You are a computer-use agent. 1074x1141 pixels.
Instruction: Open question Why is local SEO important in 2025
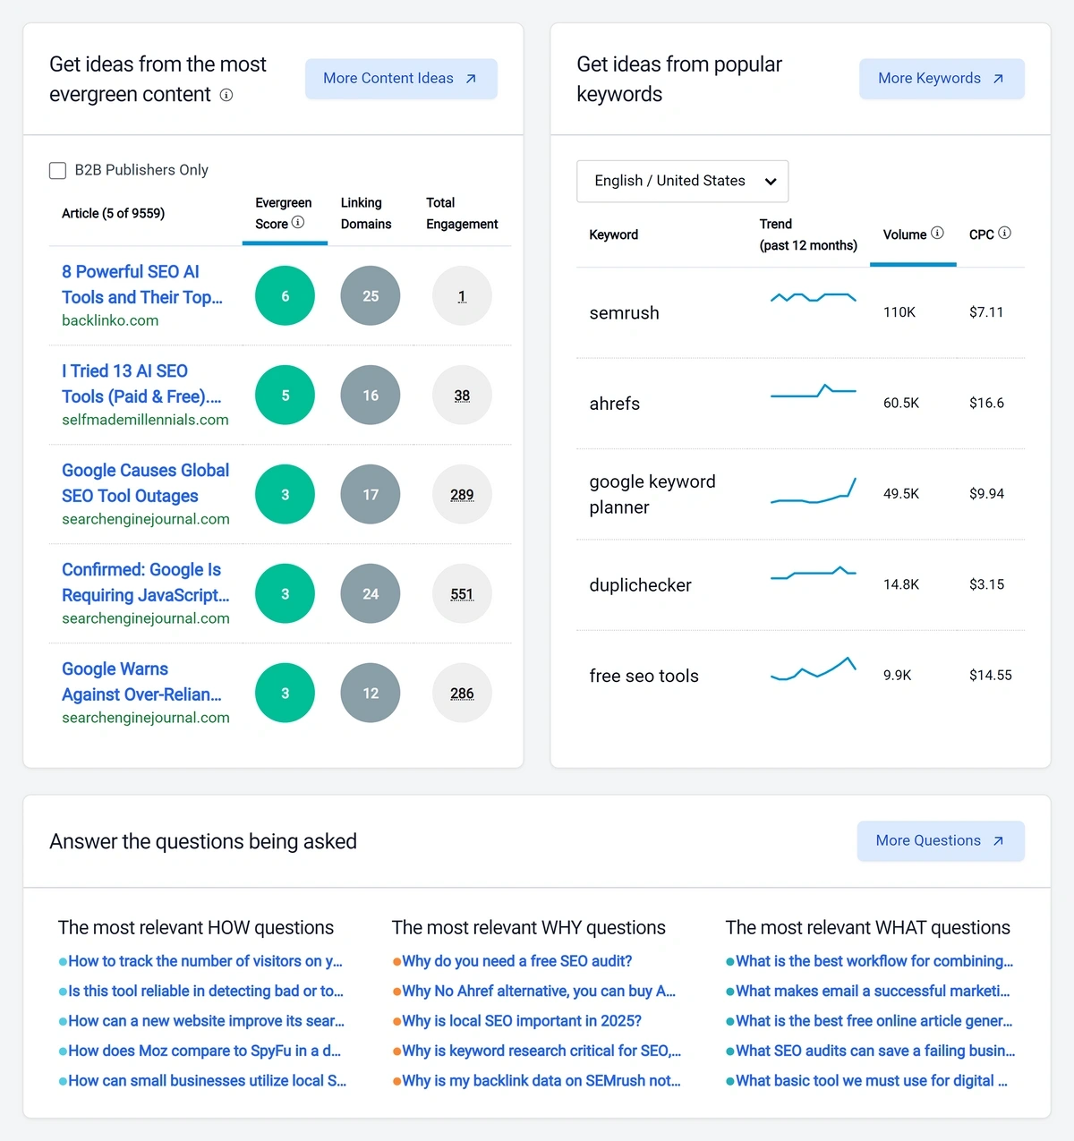point(522,1021)
